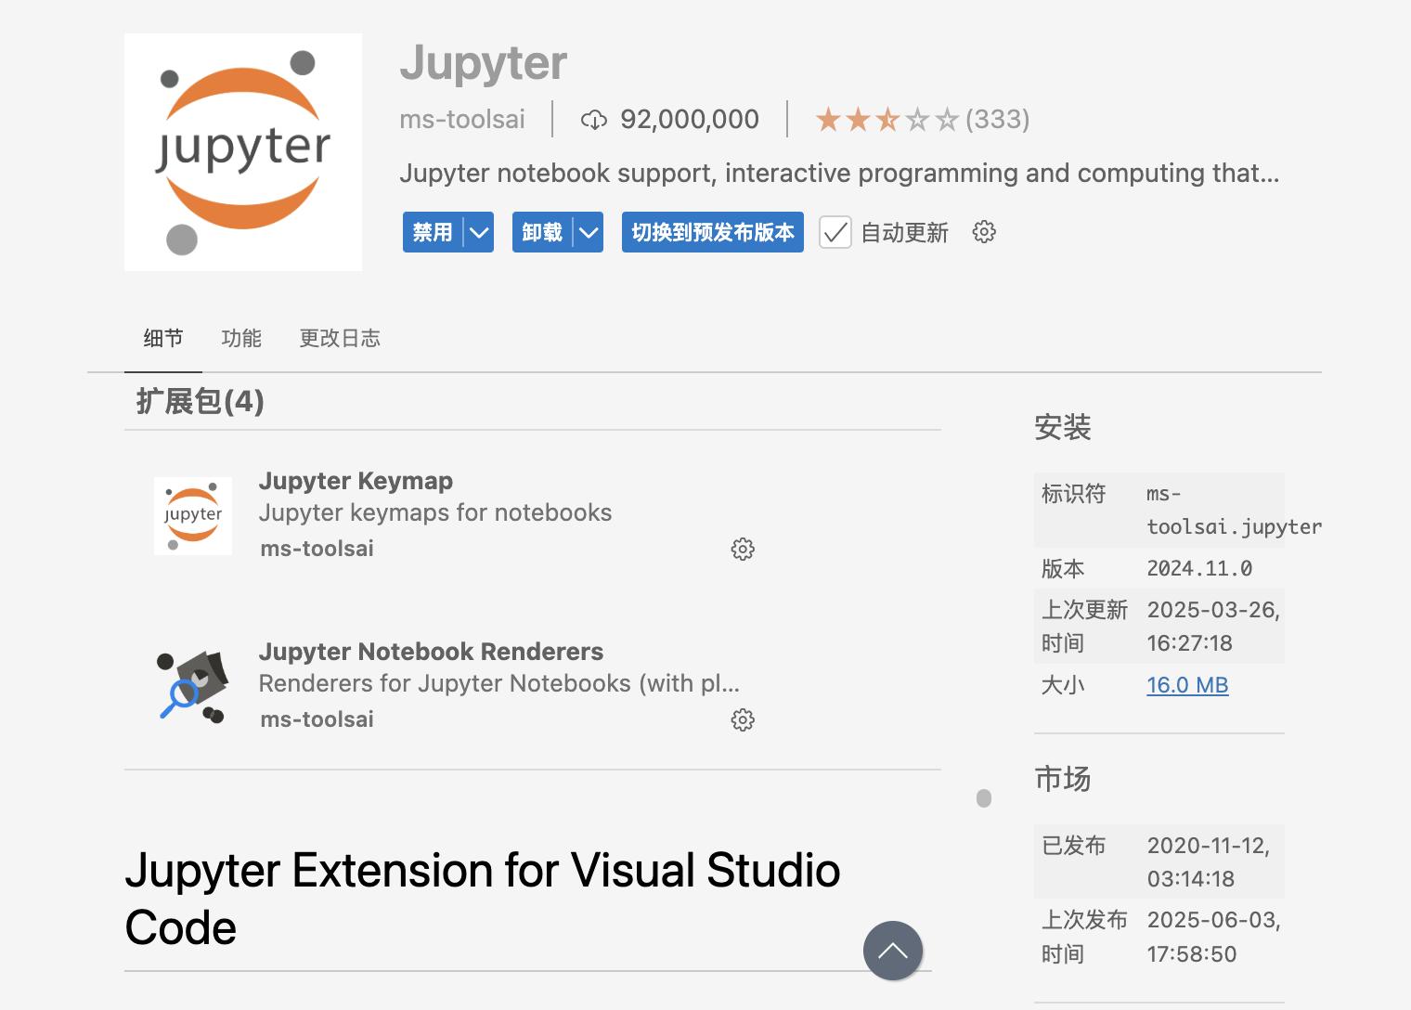Click the Jupyter extension title heading
The height and width of the screenshot is (1010, 1411).
click(483, 63)
